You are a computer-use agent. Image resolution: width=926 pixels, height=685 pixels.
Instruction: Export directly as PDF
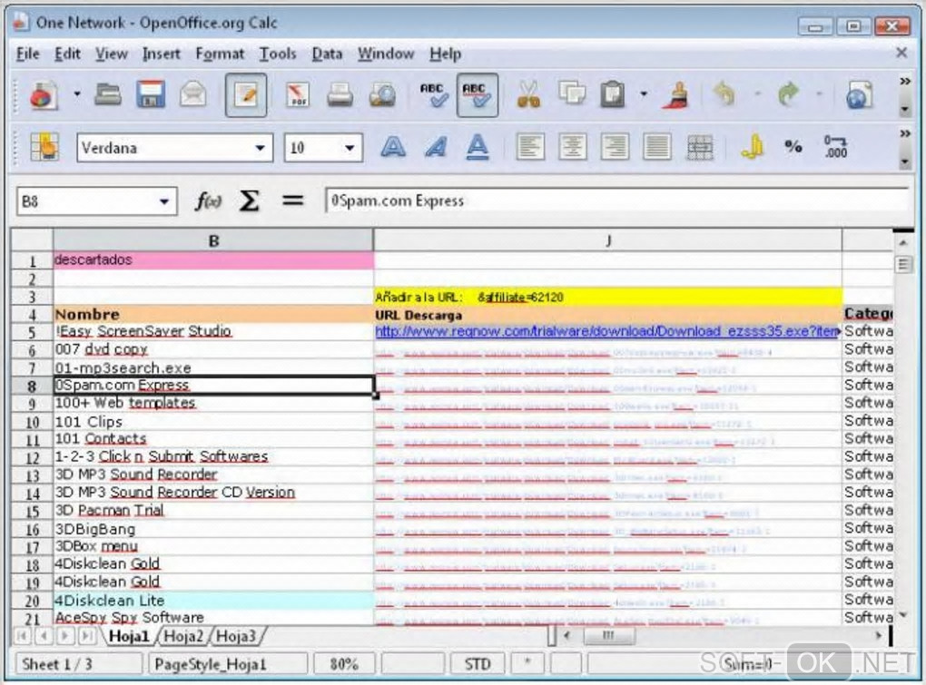298,94
